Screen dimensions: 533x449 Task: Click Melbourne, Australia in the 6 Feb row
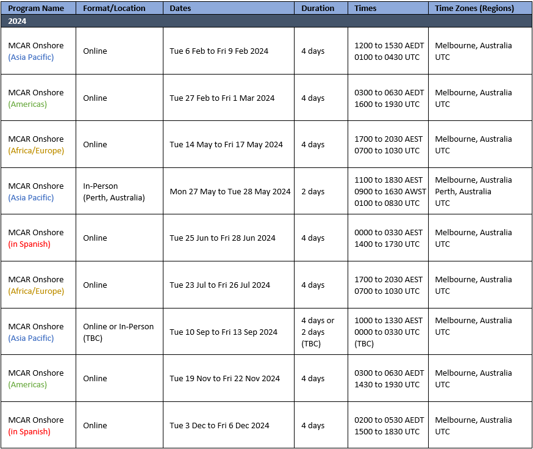[473, 46]
